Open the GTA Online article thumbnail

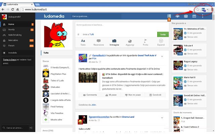click(88, 77)
